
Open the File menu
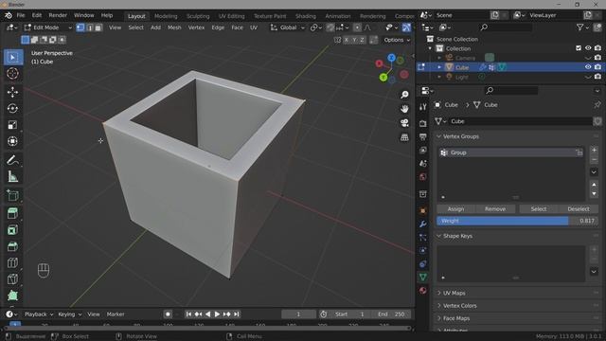21,15
